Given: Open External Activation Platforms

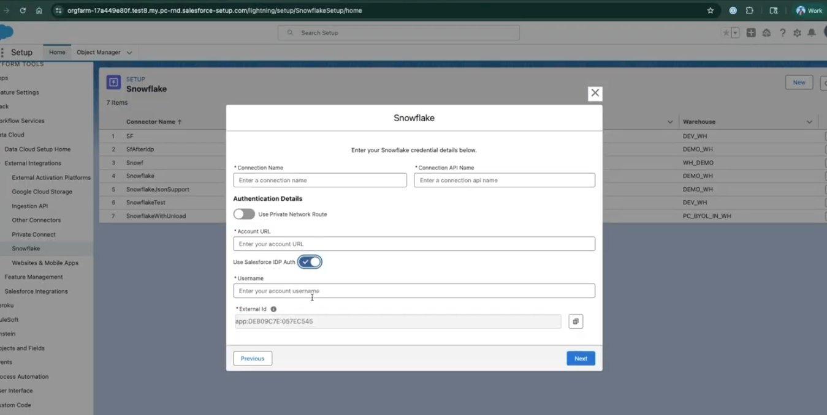Looking at the screenshot, I should pyautogui.click(x=51, y=178).
